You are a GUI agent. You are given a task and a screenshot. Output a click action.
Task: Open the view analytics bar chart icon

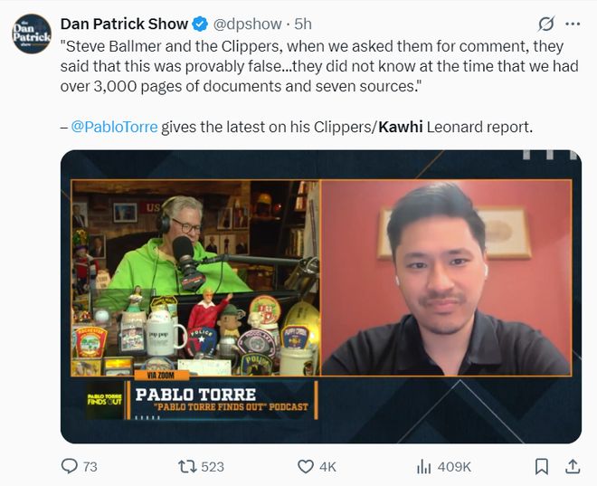coord(423,466)
